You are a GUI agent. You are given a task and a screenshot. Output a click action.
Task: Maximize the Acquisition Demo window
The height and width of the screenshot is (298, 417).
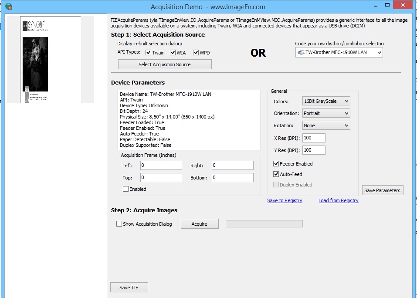(387, 5)
